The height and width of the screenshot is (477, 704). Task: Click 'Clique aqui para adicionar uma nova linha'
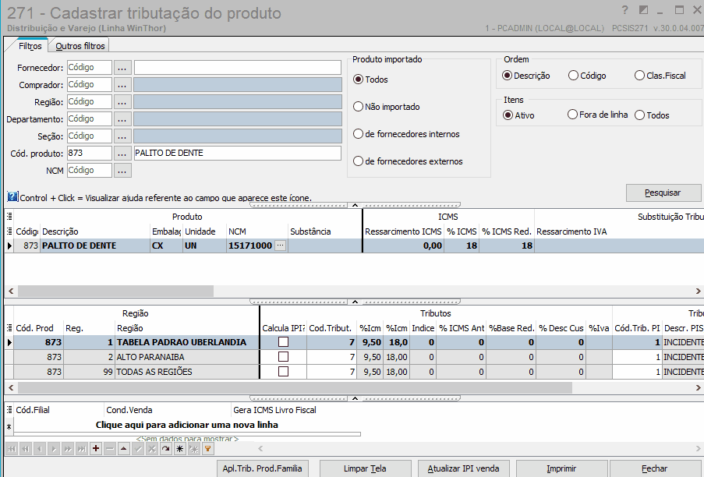coord(187,425)
